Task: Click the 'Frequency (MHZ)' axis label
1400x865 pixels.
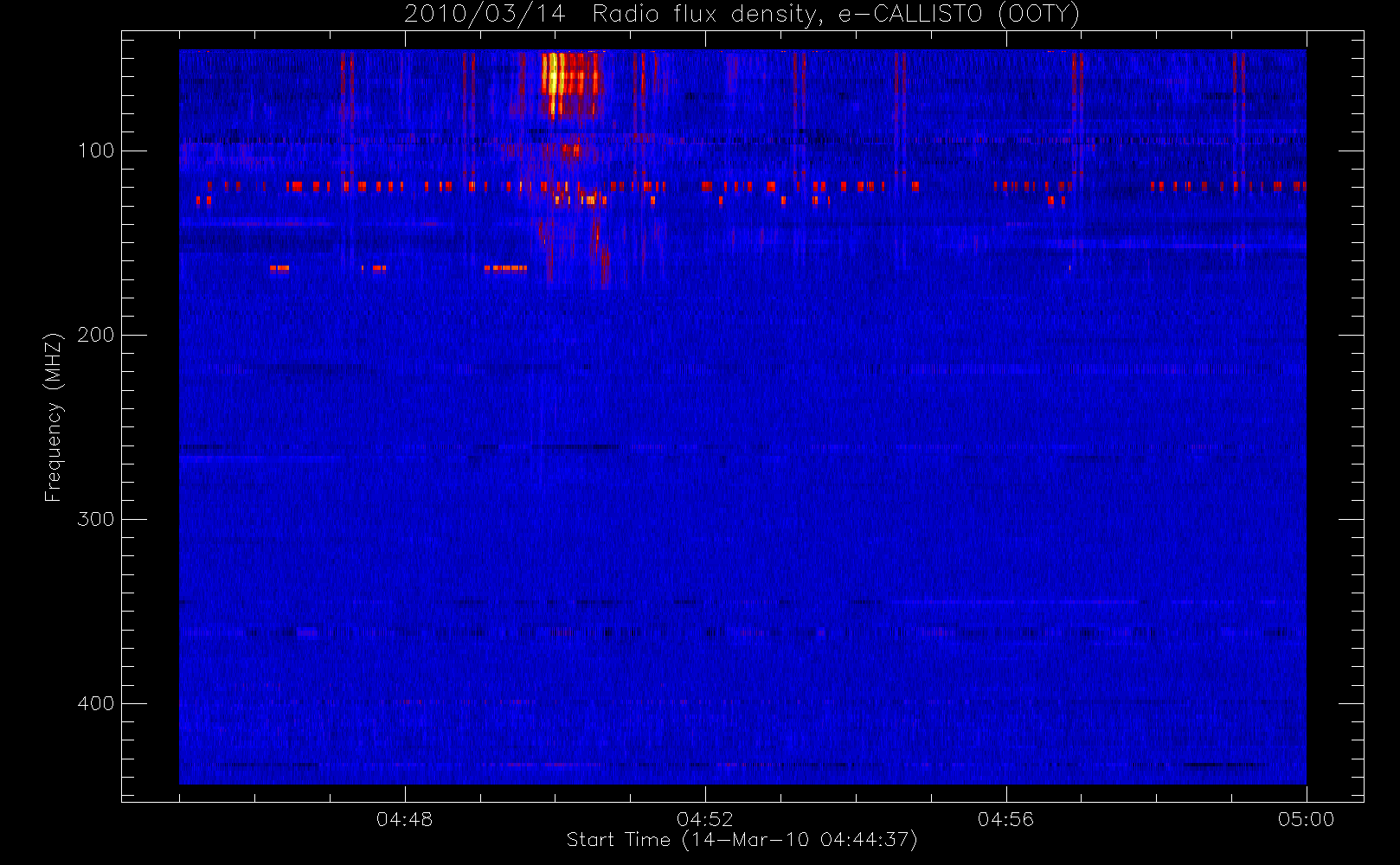Action: (x=54, y=417)
